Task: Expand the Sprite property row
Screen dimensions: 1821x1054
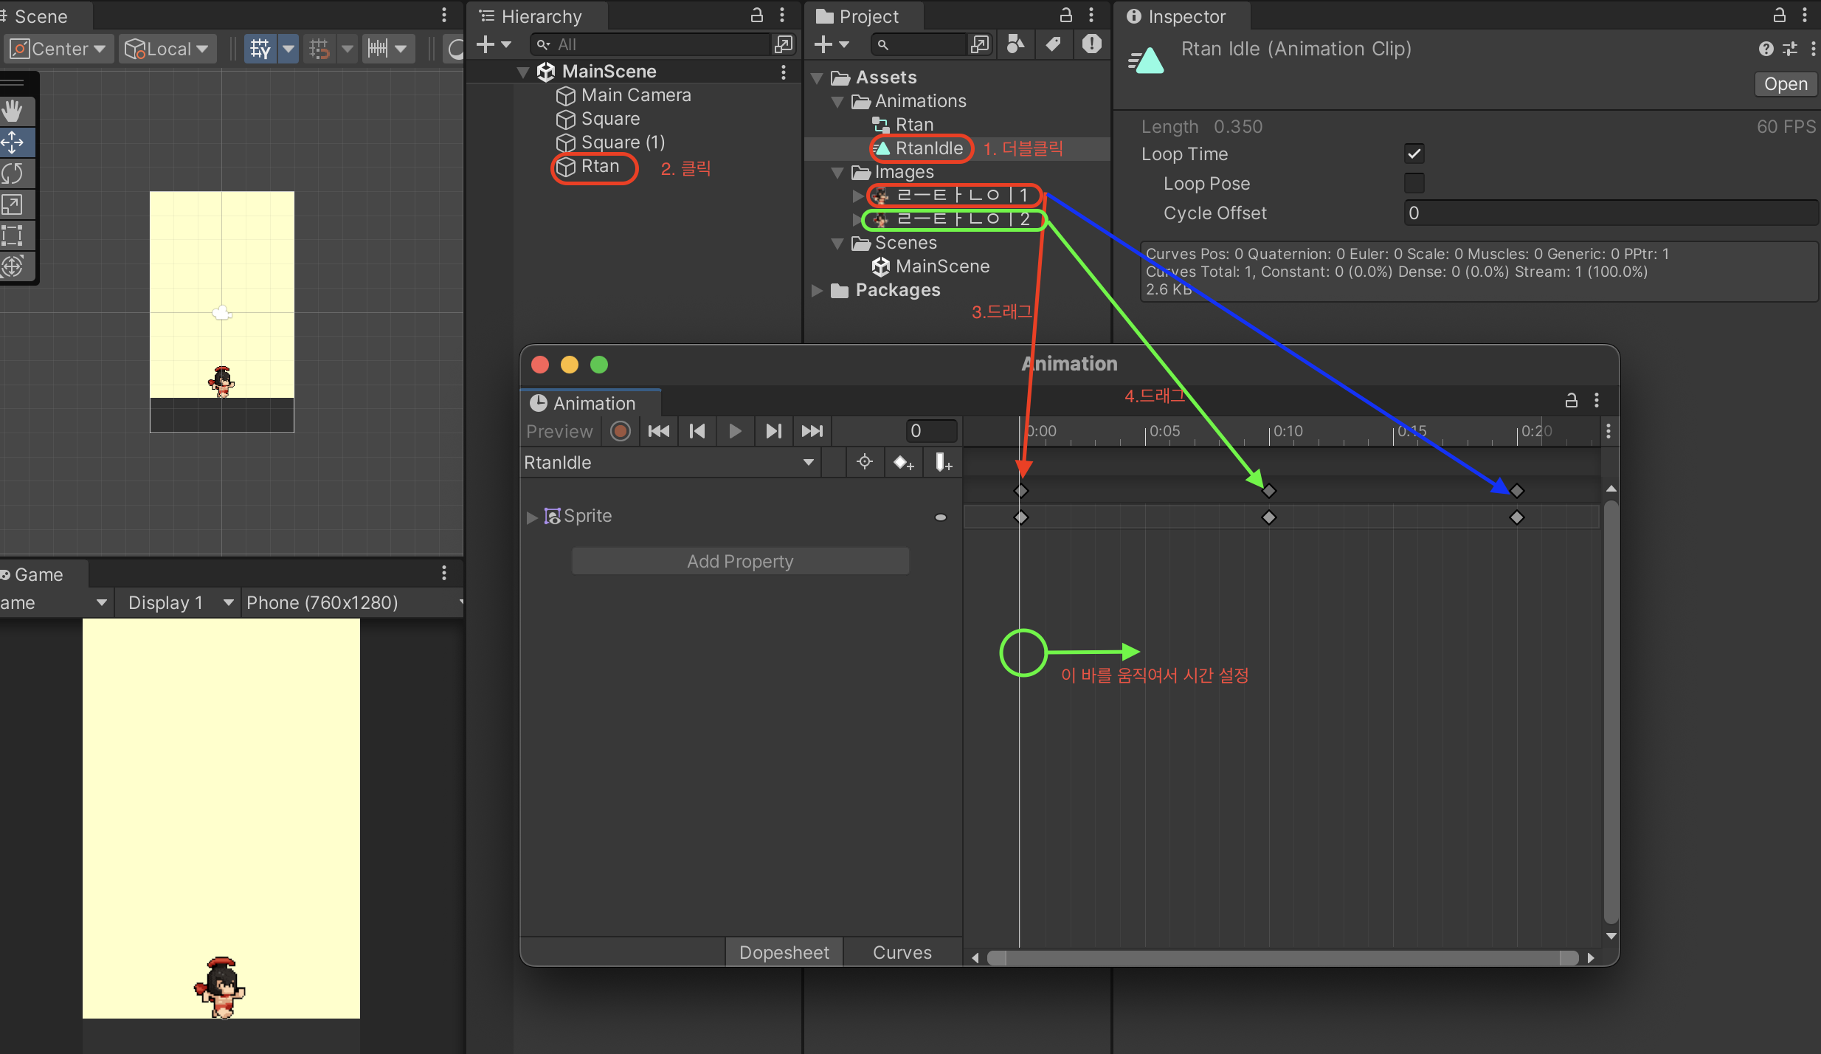Action: 532,517
